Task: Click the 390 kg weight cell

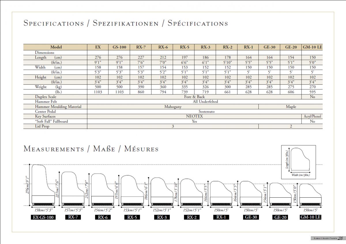Action: pos(141,87)
